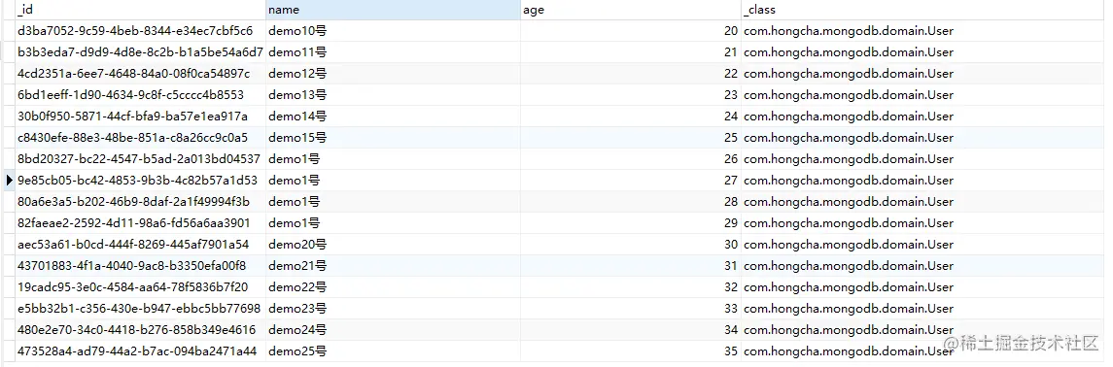Select the age value 22 cell
This screenshot has width=1113, height=367.
click(x=630, y=74)
